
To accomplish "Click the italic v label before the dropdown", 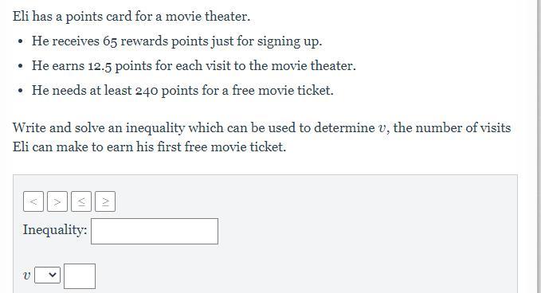I will [26, 275].
